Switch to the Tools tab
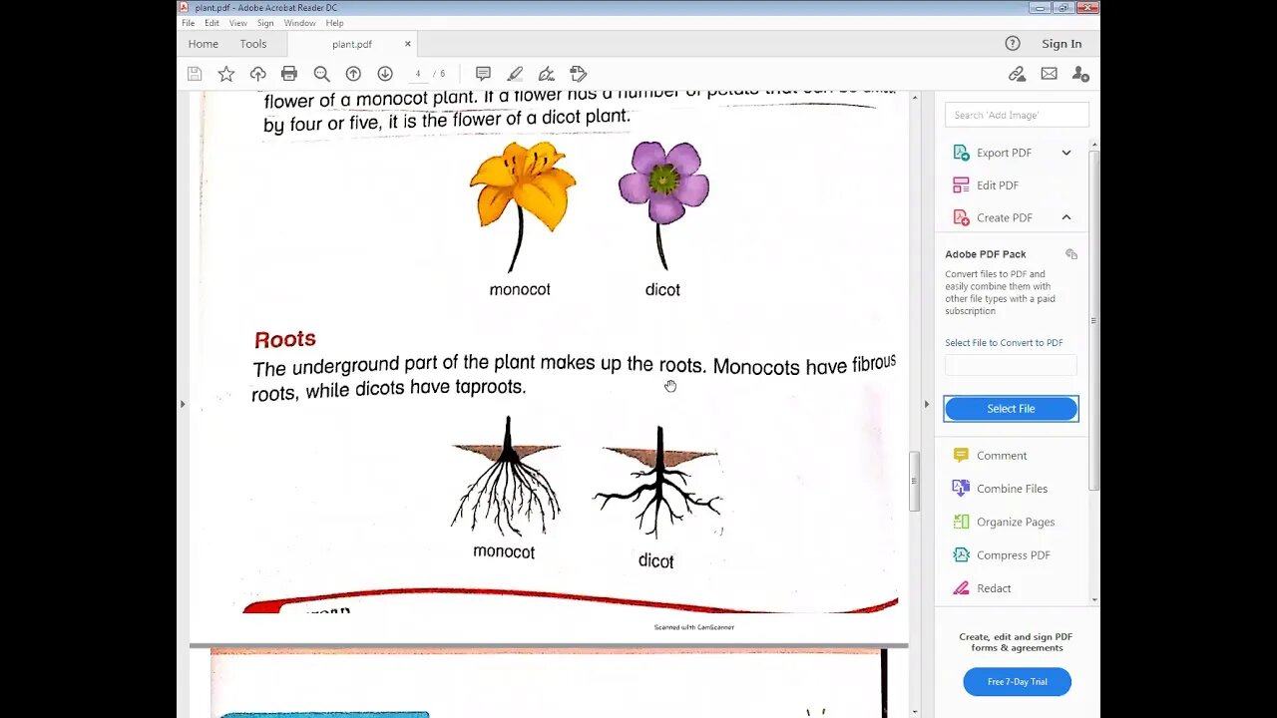Viewport: 1277px width, 718px height. (x=253, y=44)
